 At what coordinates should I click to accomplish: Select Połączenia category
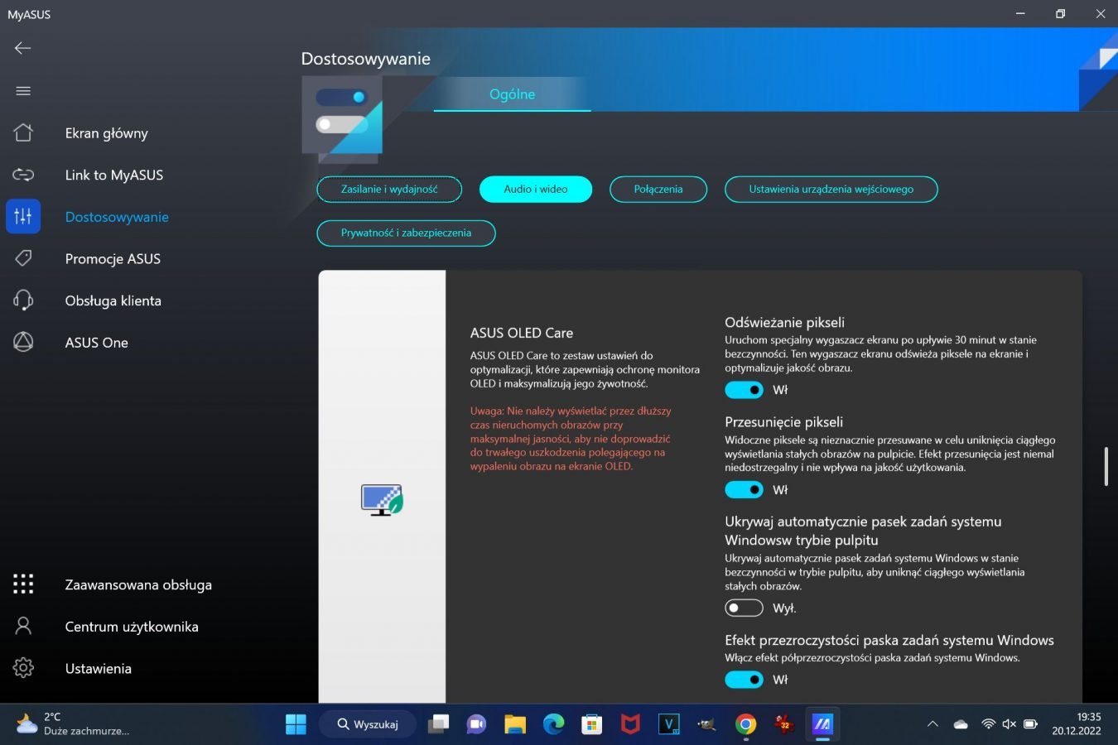click(x=658, y=190)
